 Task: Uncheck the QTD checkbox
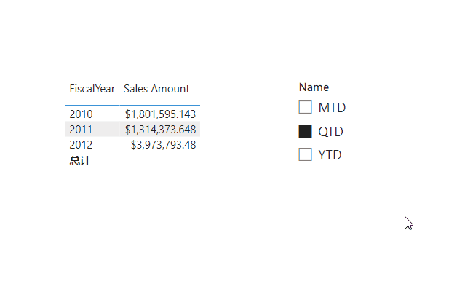[305, 131]
